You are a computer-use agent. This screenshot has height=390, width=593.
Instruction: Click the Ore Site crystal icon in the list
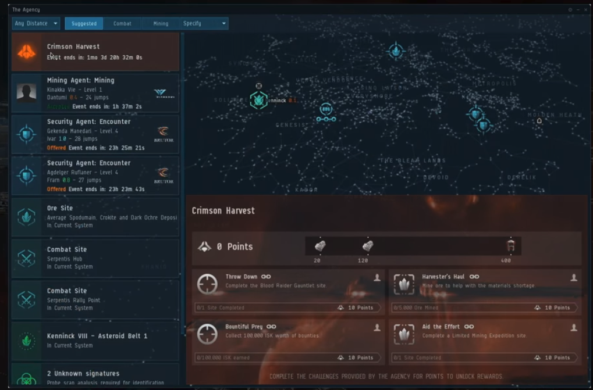pyautogui.click(x=26, y=217)
